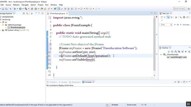Open Package Explorer View Menu triangle

tap(36, 13)
